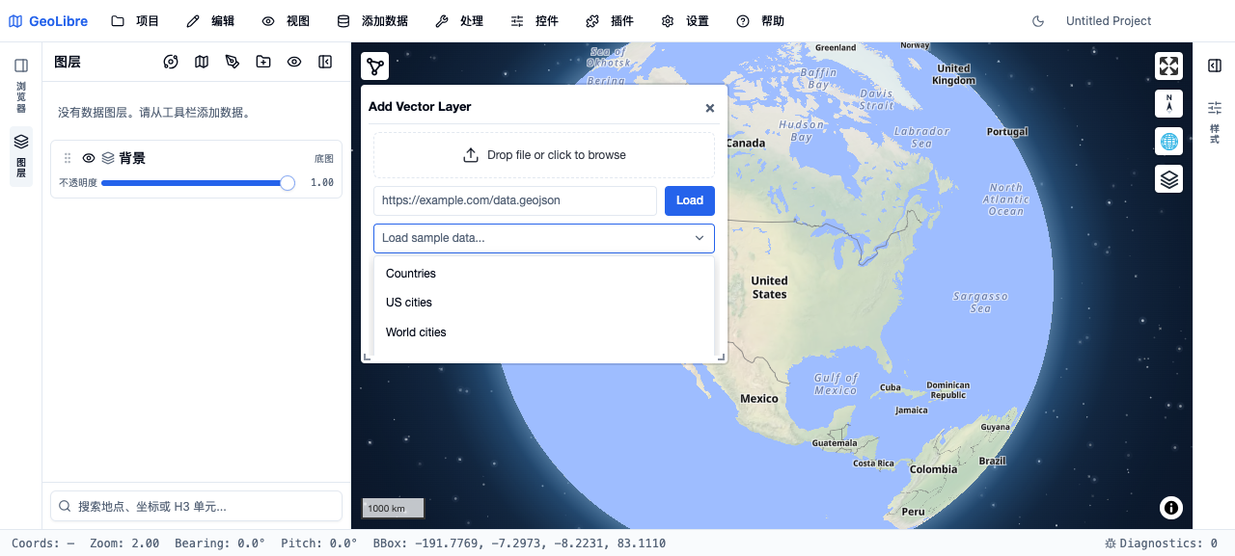Open the map layers control on the map
Image resolution: width=1235 pixels, height=556 pixels.
pyautogui.click(x=1169, y=179)
